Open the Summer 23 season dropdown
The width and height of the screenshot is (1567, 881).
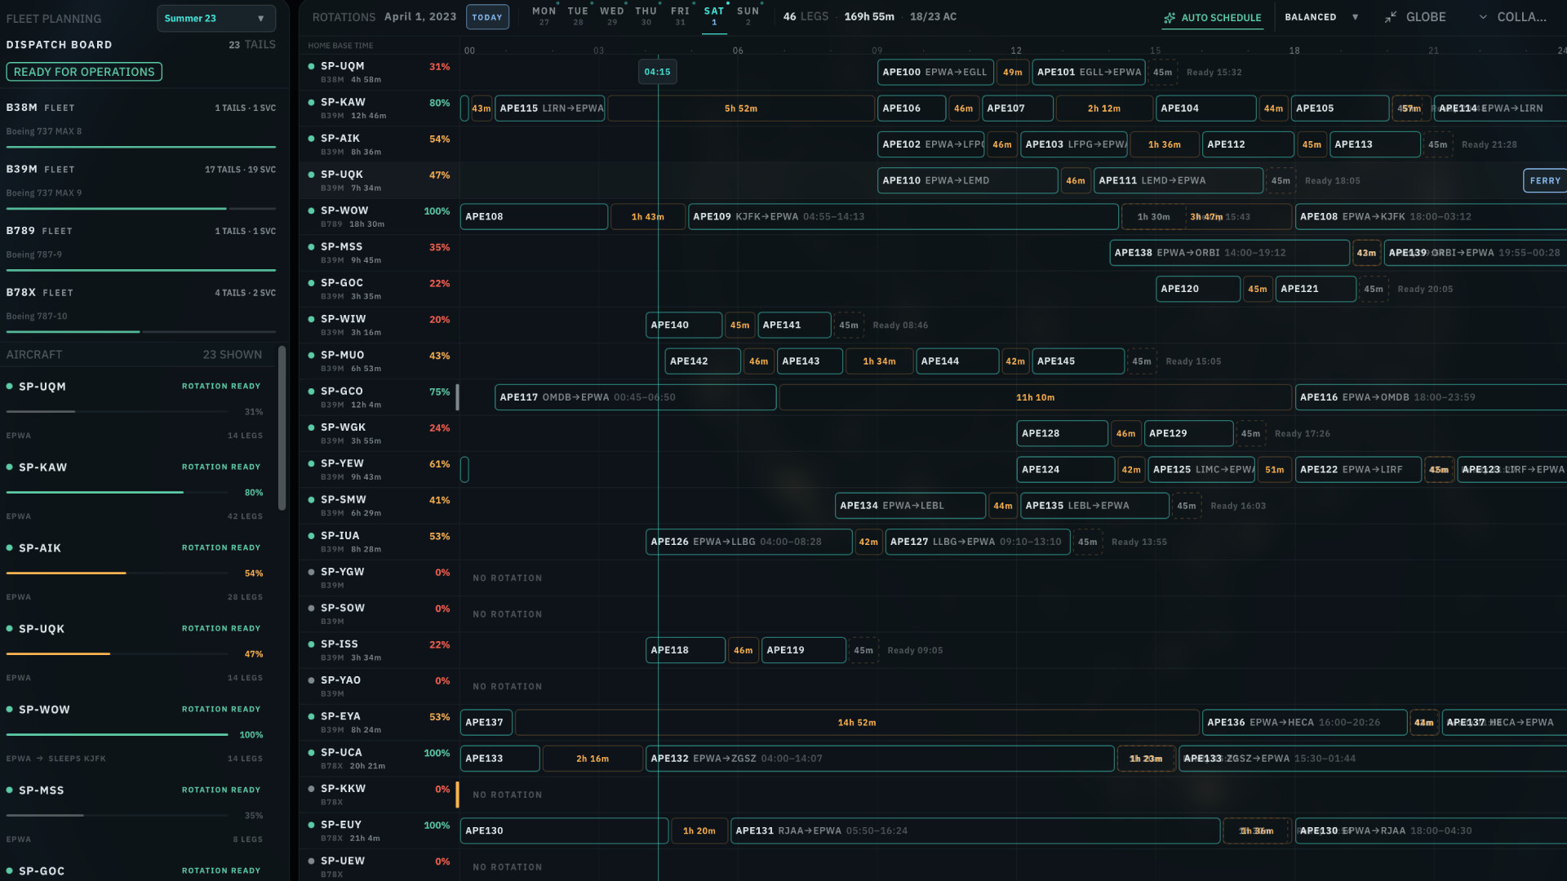click(x=216, y=18)
